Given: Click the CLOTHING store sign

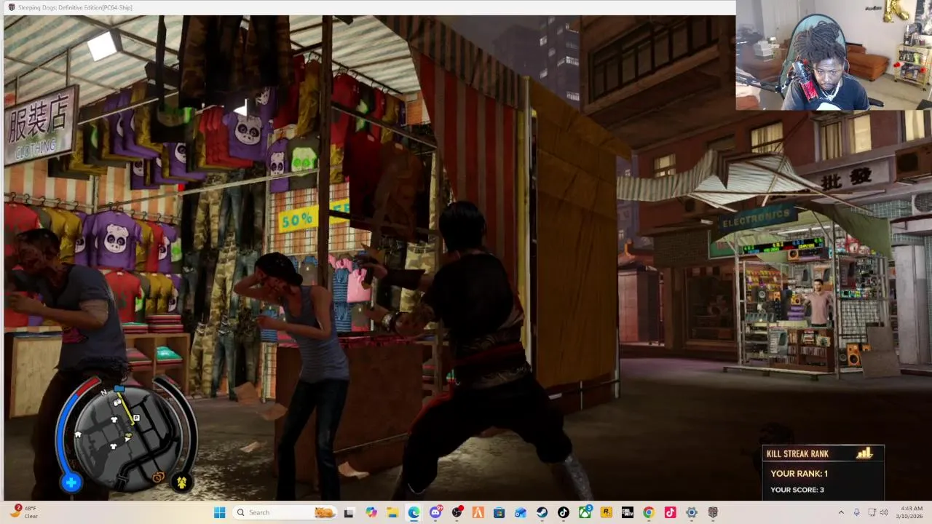Looking at the screenshot, I should tap(41, 125).
